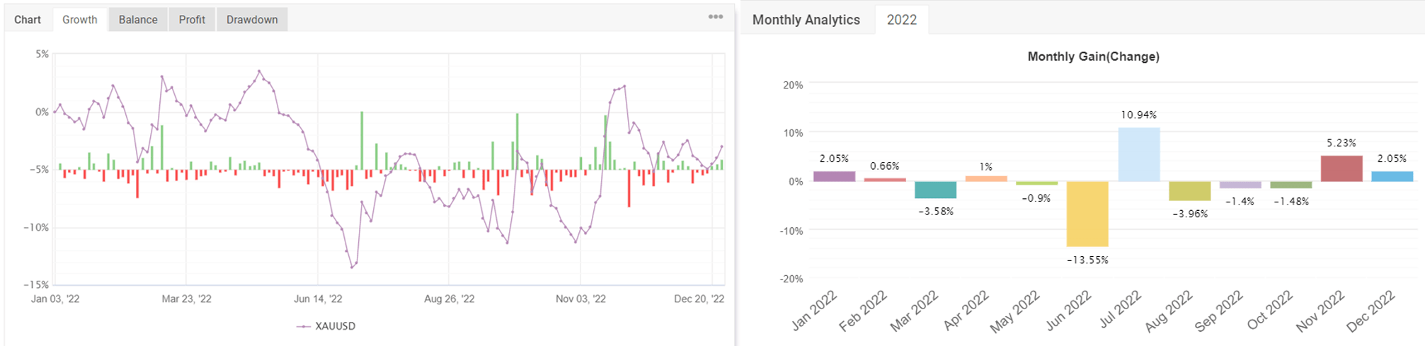Image resolution: width=1425 pixels, height=346 pixels.
Task: Switch to the Balance tab
Action: (138, 20)
